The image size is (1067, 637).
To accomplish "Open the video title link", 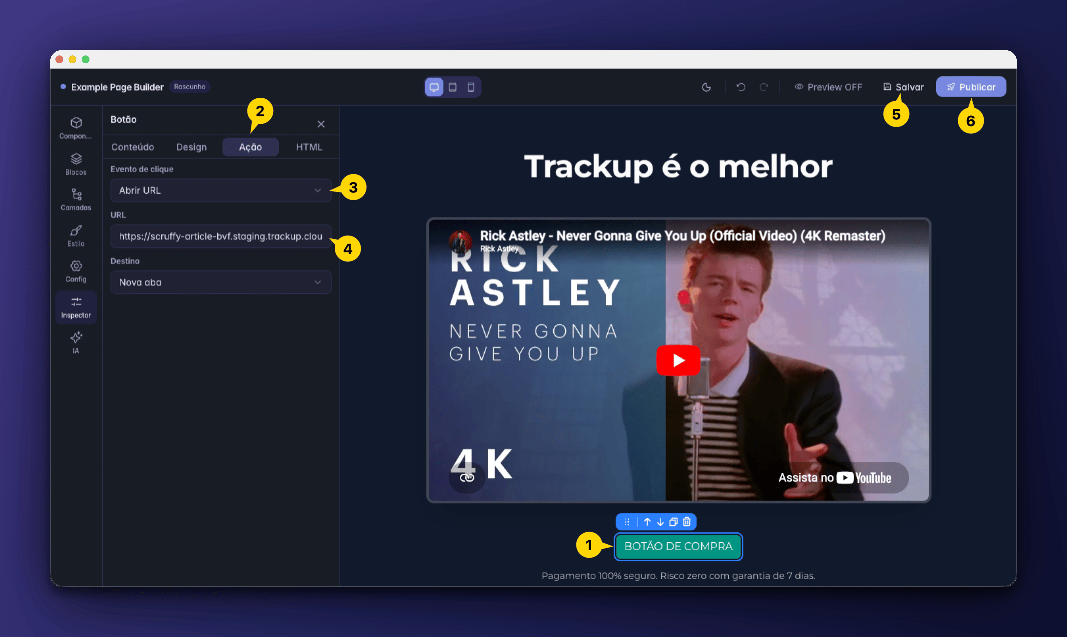I will pyautogui.click(x=682, y=236).
